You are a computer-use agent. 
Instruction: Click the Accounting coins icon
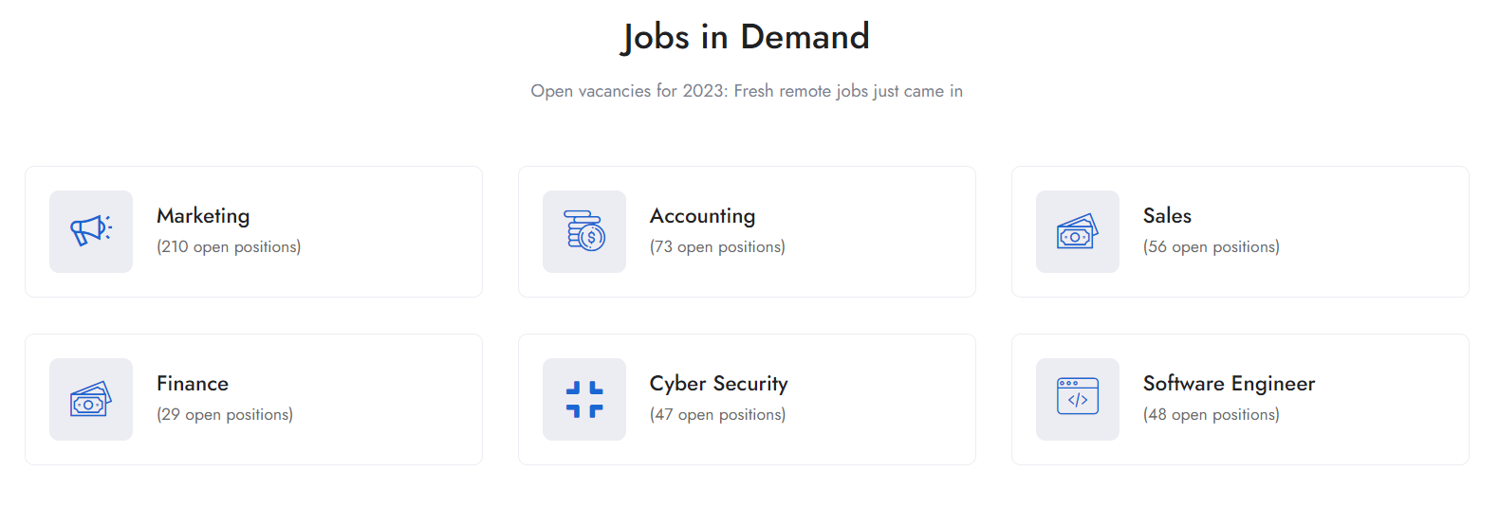[x=584, y=231]
